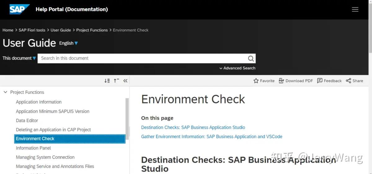Open the English language dropdown

69,43
